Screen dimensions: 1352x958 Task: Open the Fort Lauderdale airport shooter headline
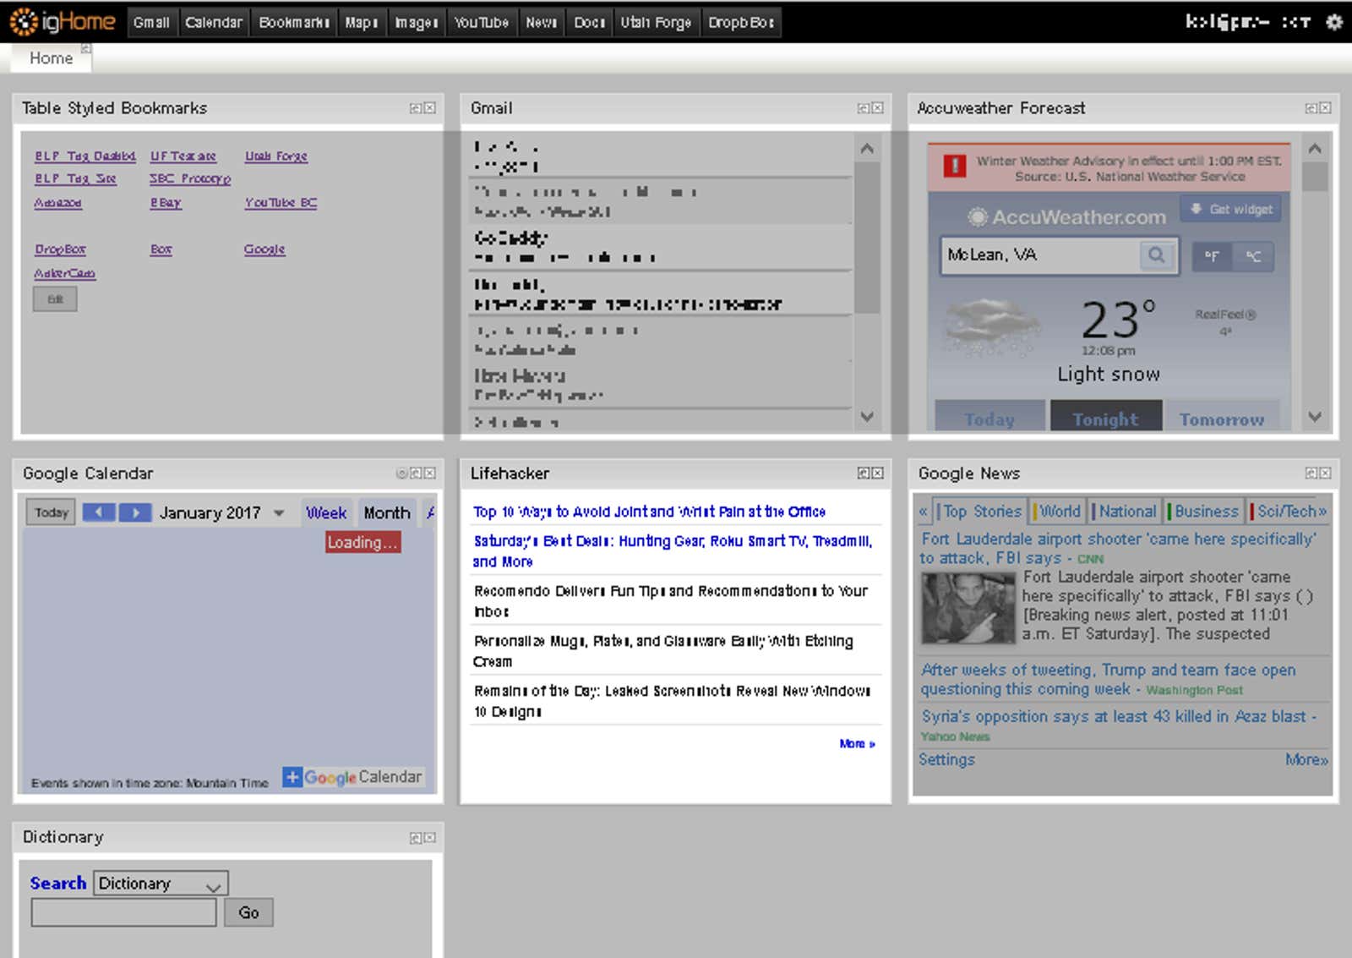point(1118,549)
